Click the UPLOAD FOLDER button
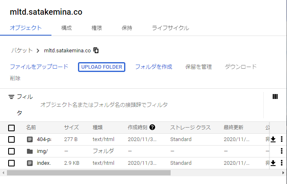 coord(102,67)
